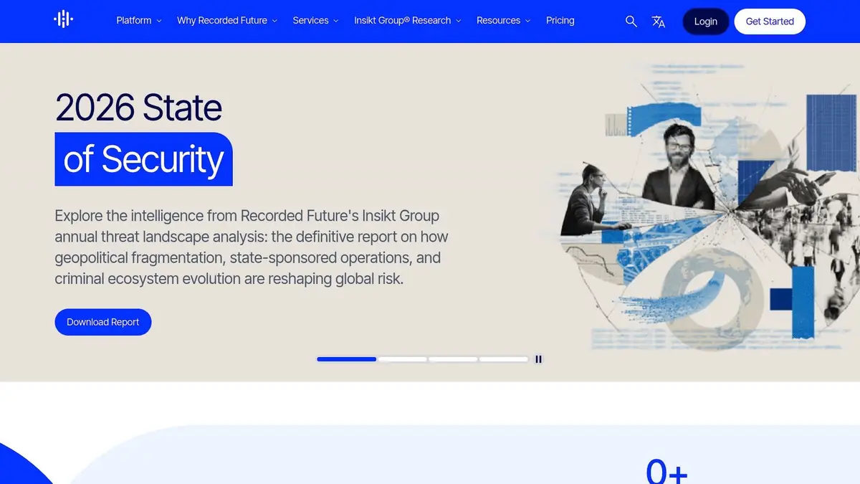860x484 pixels.
Task: Expand the chevron next to Services
Action: [336, 21]
